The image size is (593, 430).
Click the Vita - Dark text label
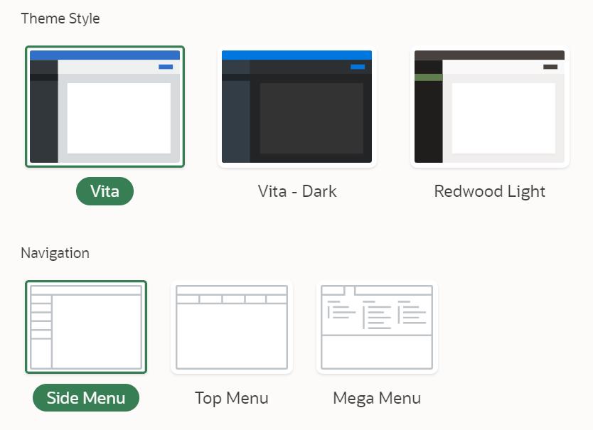click(297, 191)
